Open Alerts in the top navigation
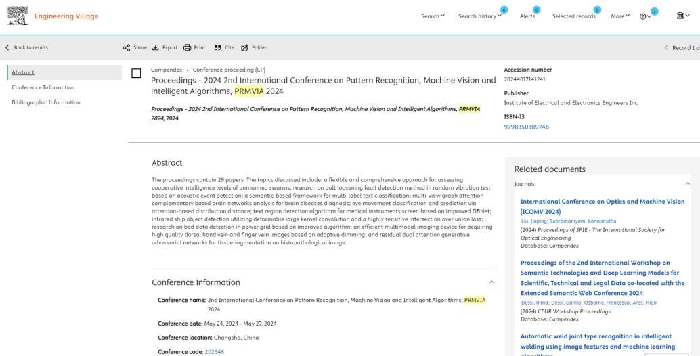This screenshot has width=700, height=356. 527,16
